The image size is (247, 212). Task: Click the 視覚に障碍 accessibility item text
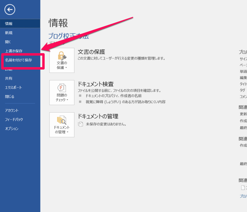point(125,102)
